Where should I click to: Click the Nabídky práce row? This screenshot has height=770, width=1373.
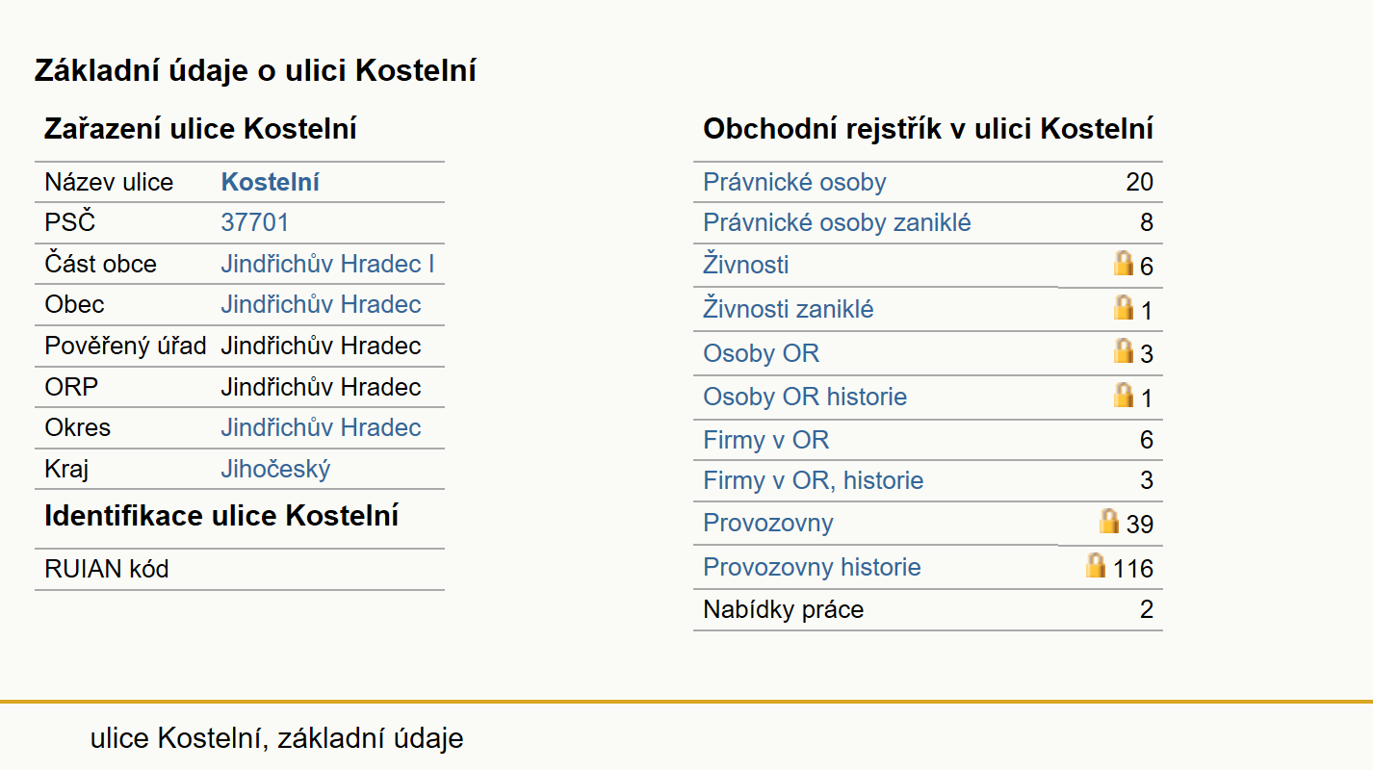click(x=928, y=610)
